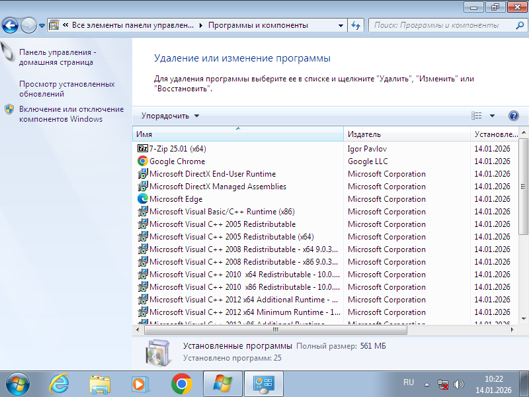The image size is (529, 397).
Task: Click the RU language indicator
Action: (408, 382)
